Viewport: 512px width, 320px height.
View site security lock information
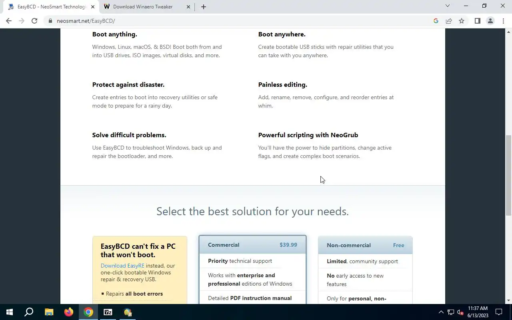[50, 21]
